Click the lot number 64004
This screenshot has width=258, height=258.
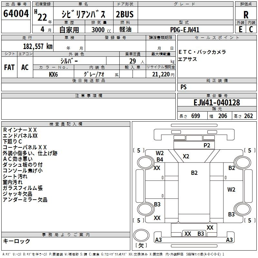[16, 14]
